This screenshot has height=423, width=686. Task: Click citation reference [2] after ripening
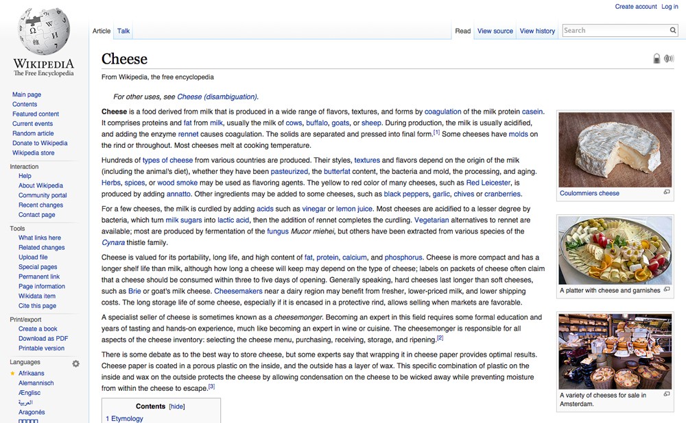(x=440, y=337)
